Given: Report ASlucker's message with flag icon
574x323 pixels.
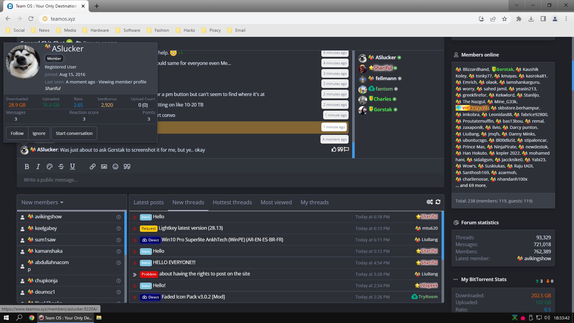Looking at the screenshot, I should click(x=346, y=149).
